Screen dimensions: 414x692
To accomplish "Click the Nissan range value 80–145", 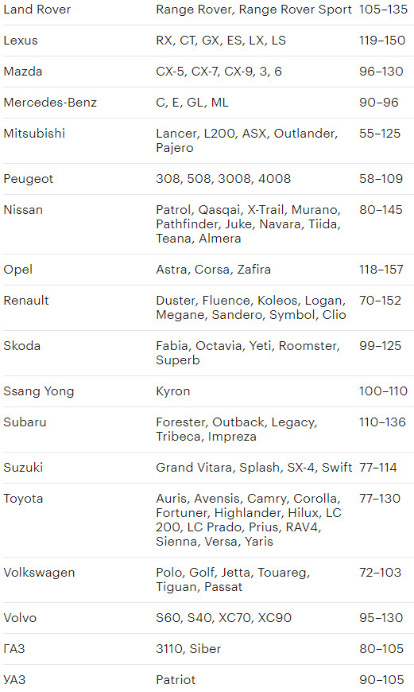I will pos(381,210).
